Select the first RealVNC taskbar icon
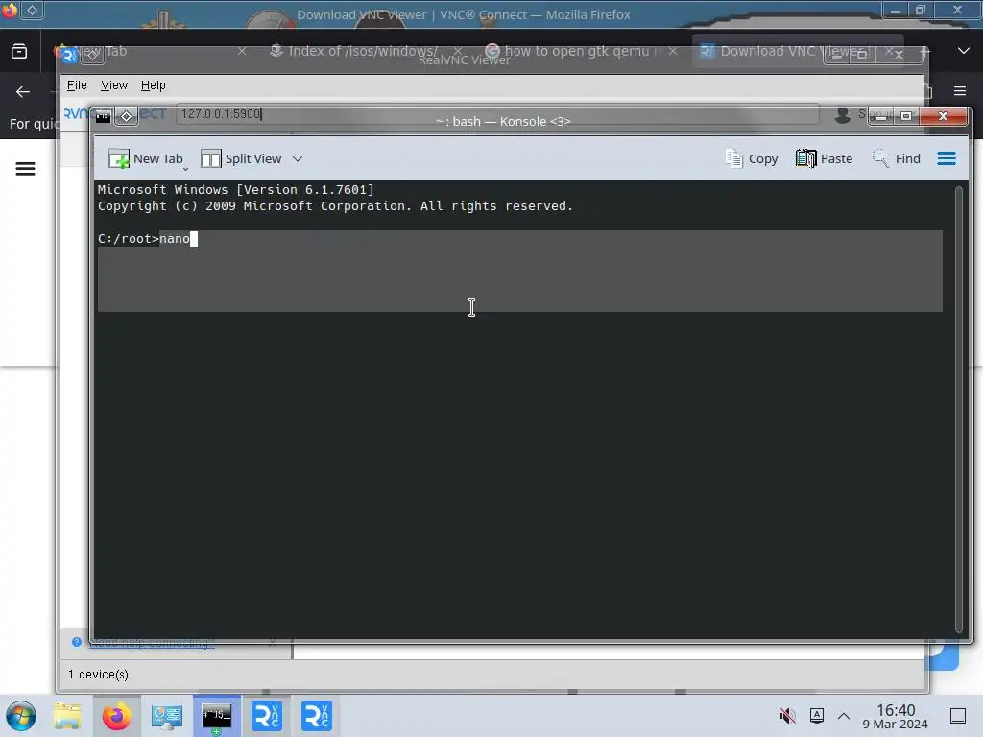 (267, 716)
